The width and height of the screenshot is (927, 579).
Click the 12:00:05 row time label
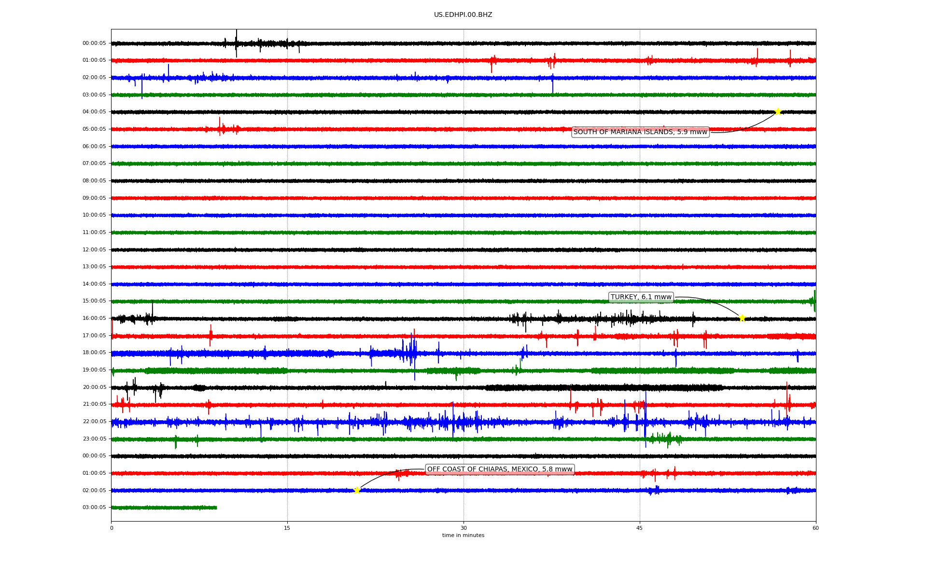click(x=94, y=250)
